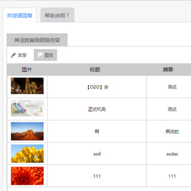Click the 标题 column header
Screen dimensions: 191x191
(95, 69)
